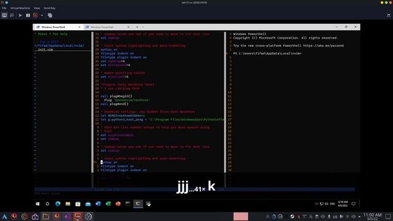
Task: Open the File menu
Action: [x=4, y=8]
